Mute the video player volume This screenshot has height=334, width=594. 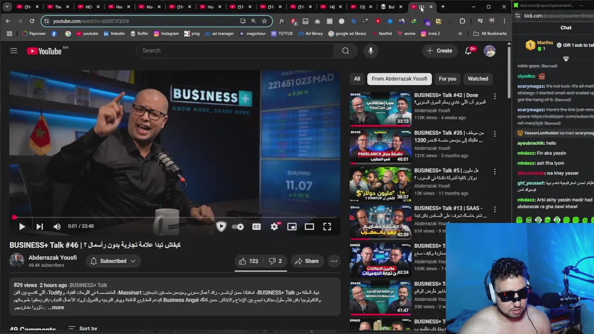(57, 226)
